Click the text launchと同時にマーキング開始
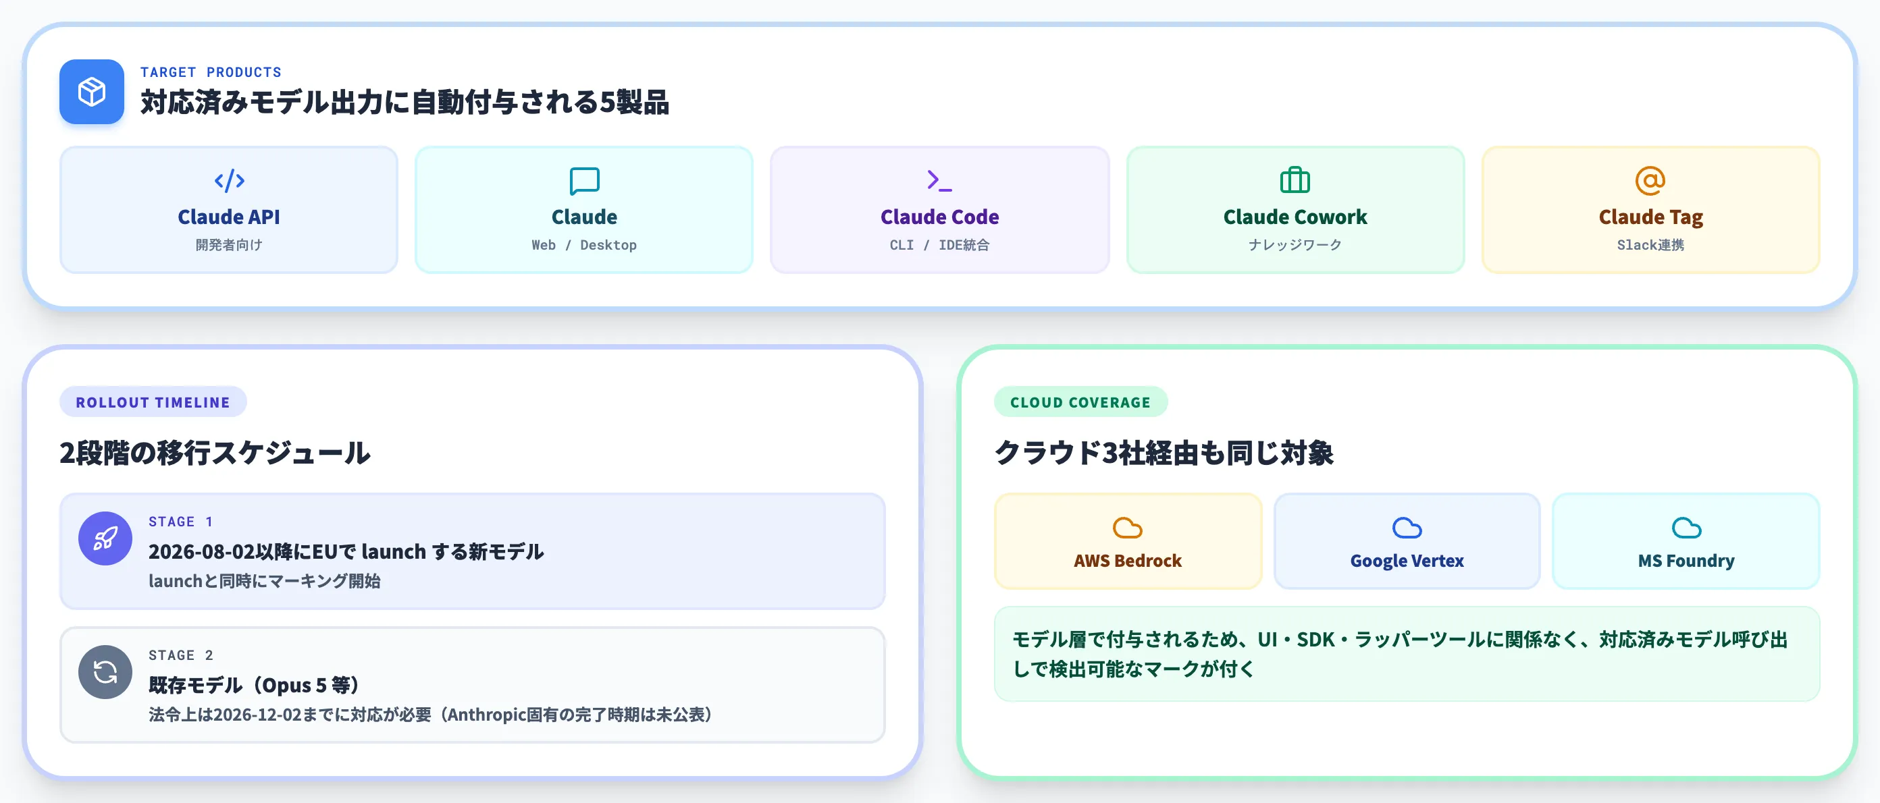The width and height of the screenshot is (1880, 803). [264, 581]
